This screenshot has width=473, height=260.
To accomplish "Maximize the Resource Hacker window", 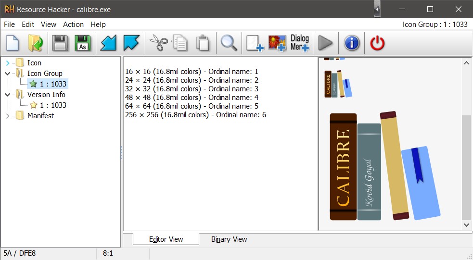I will [430, 9].
